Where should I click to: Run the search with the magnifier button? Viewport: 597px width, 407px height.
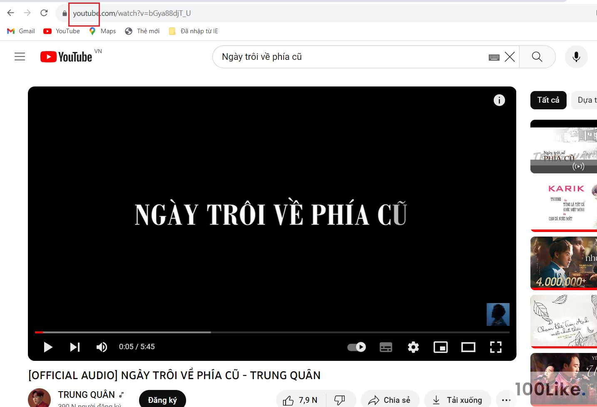tap(537, 57)
